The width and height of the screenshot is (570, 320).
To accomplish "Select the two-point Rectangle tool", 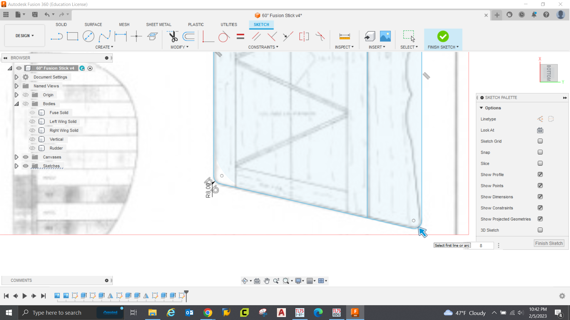I will [x=72, y=36].
